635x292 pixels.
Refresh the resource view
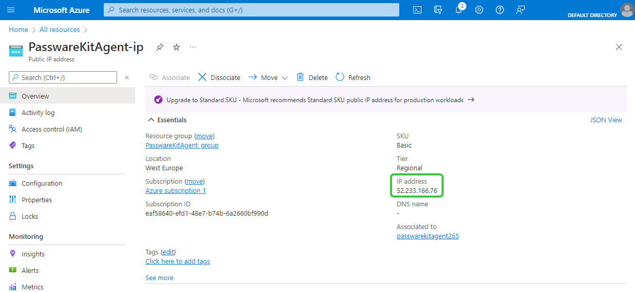353,77
